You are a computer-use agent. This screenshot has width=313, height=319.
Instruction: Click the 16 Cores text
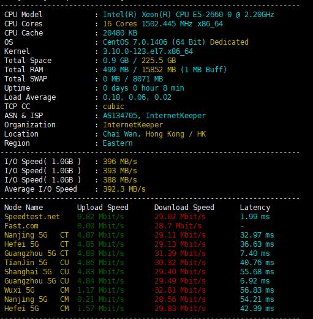tap(120, 24)
